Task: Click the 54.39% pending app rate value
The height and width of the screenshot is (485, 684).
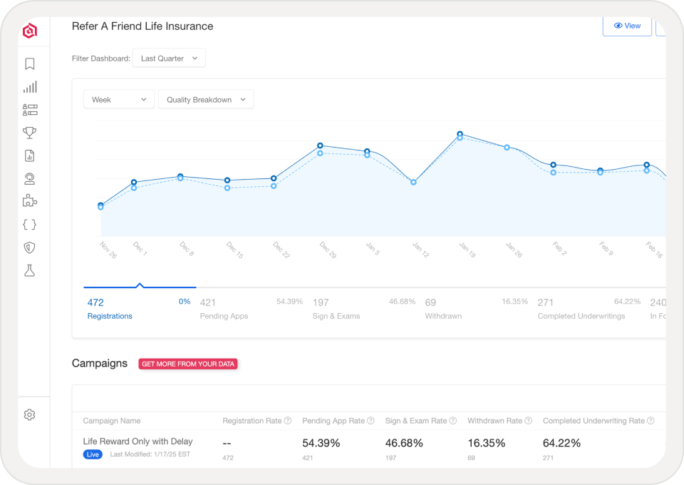Action: [x=321, y=443]
